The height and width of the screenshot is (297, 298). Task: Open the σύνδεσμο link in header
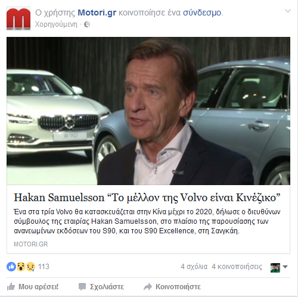click(202, 12)
